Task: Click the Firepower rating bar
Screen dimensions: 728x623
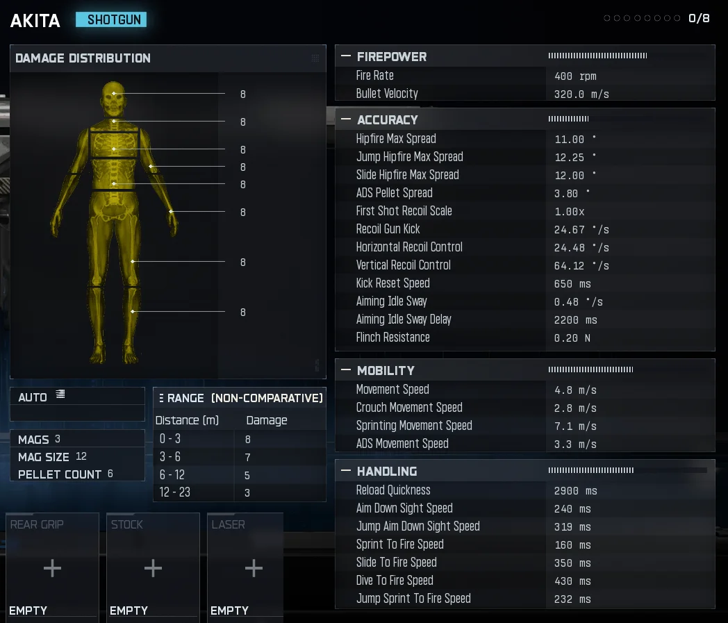Action: [x=597, y=56]
